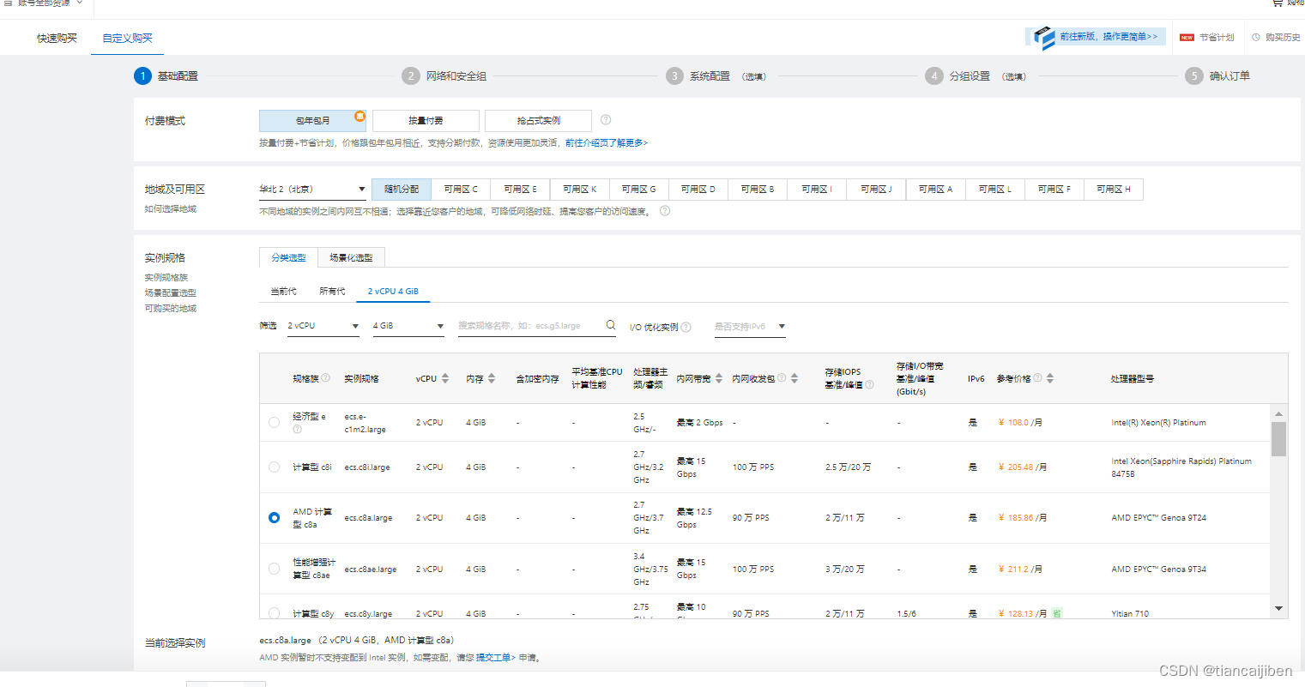
Task: Click help icon beside 存储IOPS 基准/峰值
Action: pos(870,384)
